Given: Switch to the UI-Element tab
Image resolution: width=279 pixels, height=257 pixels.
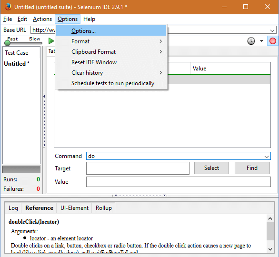Looking at the screenshot, I should (x=74, y=208).
